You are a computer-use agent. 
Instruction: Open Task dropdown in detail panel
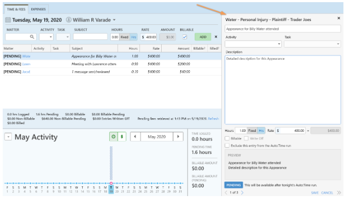[x=312, y=44]
